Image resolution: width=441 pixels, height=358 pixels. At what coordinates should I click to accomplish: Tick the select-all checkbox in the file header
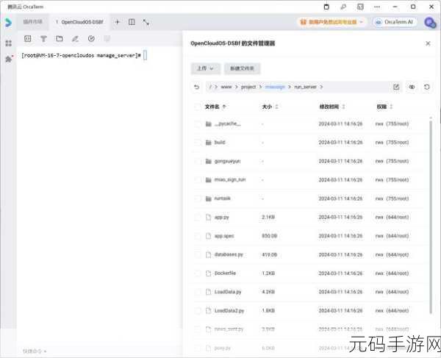(198, 107)
